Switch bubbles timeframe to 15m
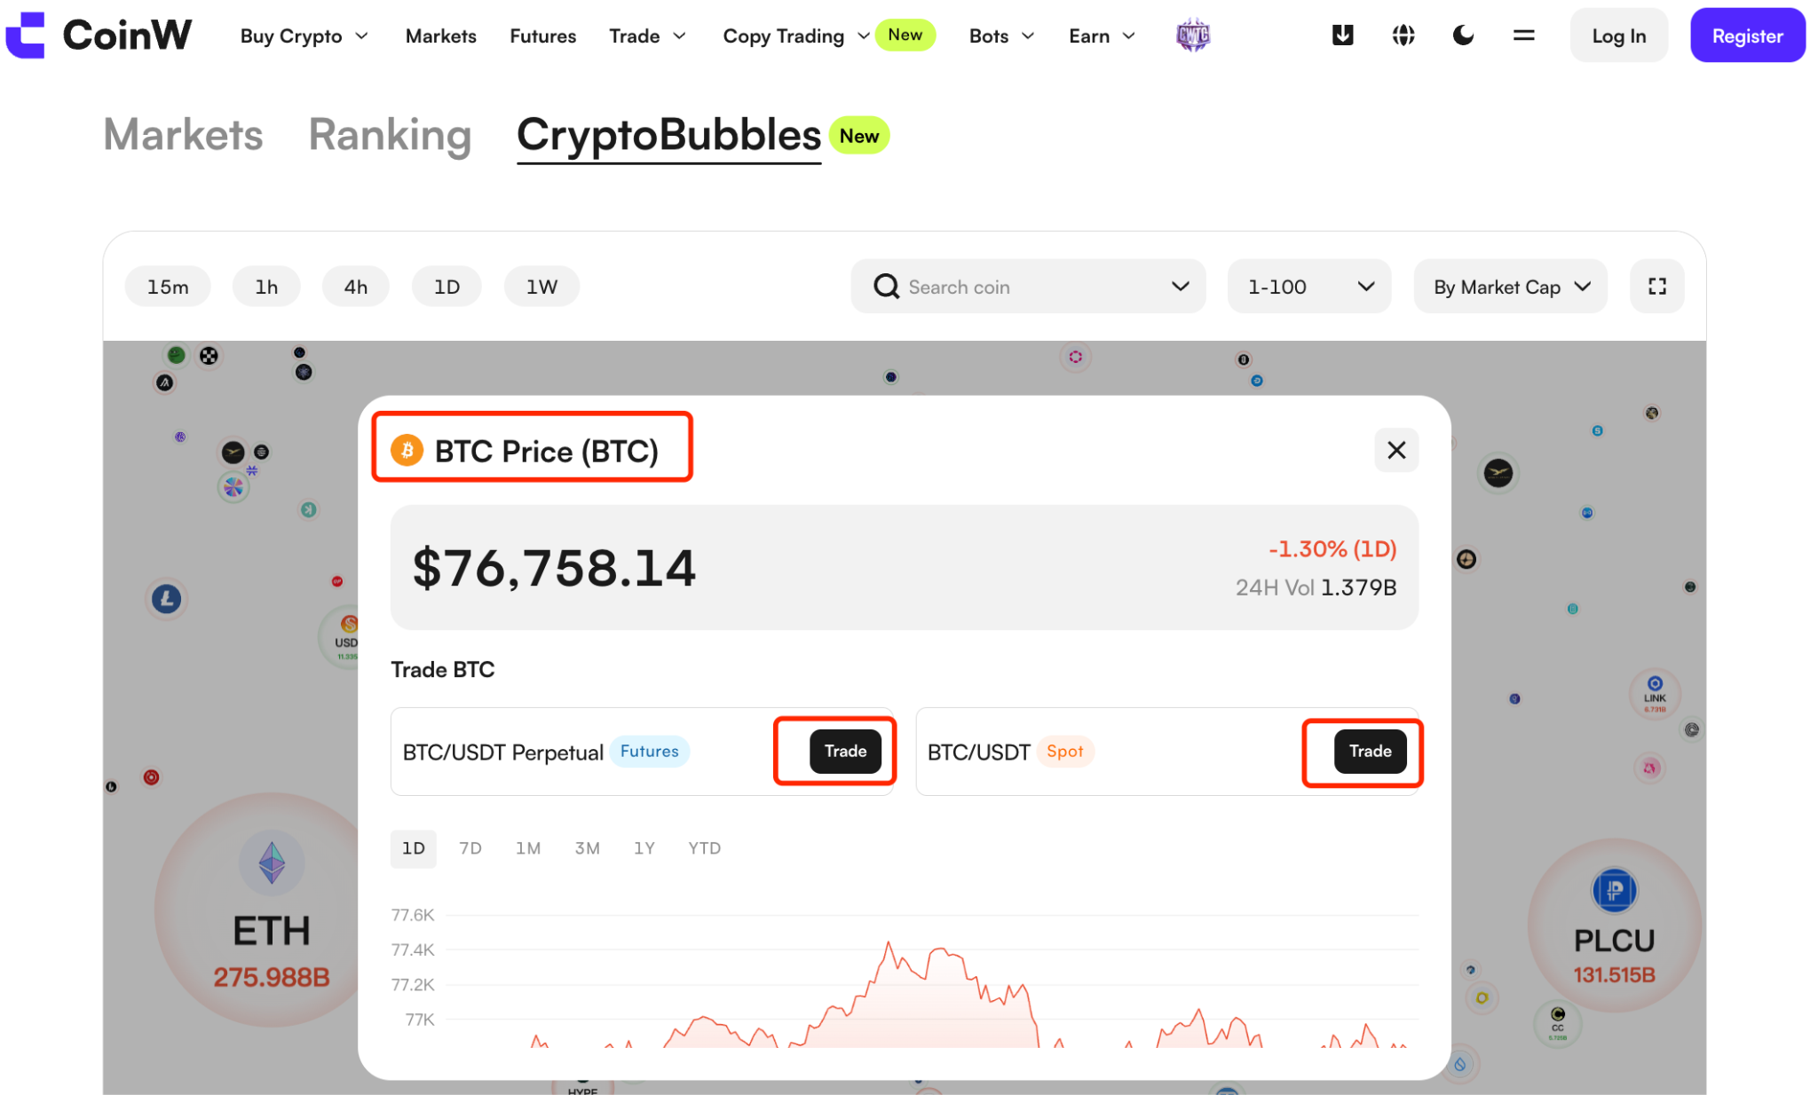This screenshot has width=1818, height=1095. point(168,287)
